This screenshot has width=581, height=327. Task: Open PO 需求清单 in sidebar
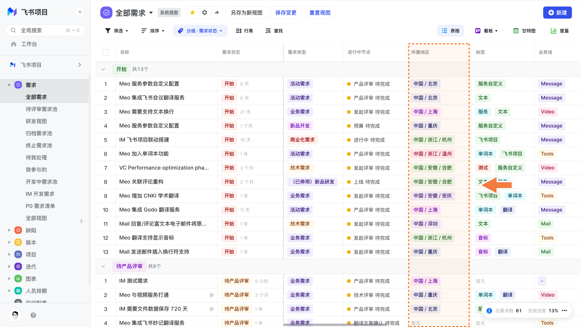40,206
